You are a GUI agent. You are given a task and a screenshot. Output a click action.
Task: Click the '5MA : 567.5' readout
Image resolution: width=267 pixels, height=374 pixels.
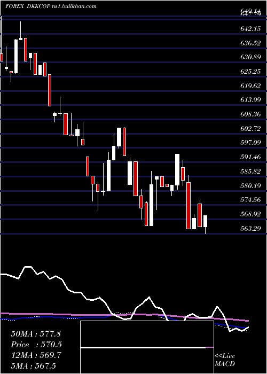tap(33, 366)
